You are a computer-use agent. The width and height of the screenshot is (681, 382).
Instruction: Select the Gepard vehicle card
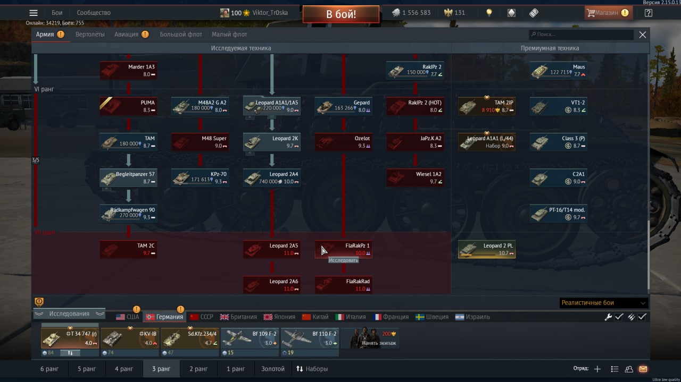point(343,106)
